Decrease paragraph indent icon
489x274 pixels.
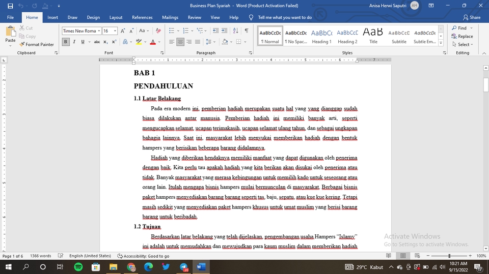point(215,31)
